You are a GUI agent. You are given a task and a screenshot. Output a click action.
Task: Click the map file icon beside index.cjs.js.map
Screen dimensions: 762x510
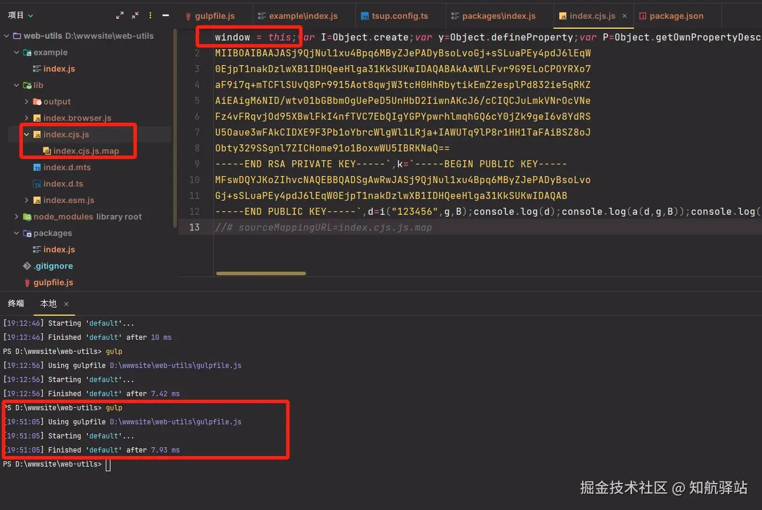(47, 151)
